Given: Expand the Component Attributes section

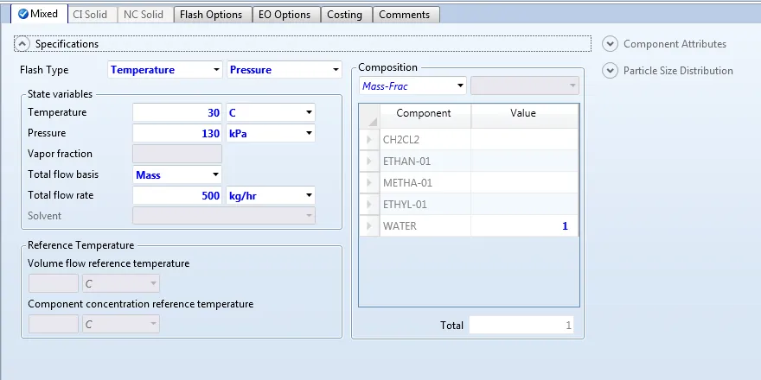Looking at the screenshot, I should point(611,44).
